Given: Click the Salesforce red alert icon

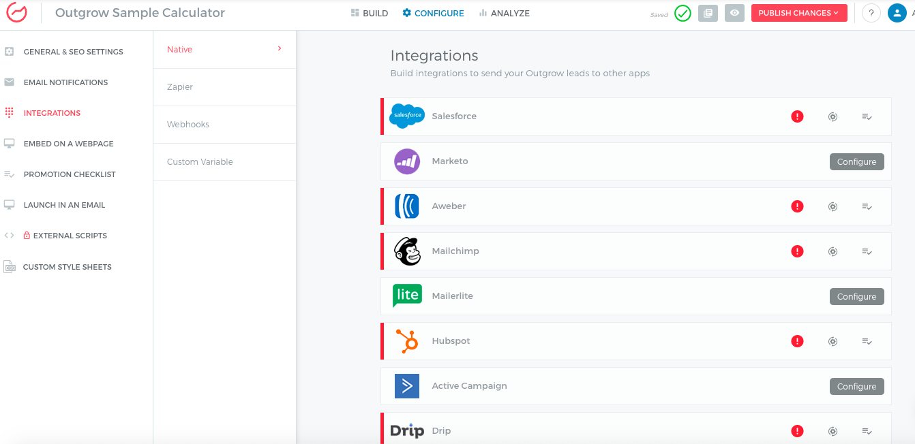Looking at the screenshot, I should (797, 116).
